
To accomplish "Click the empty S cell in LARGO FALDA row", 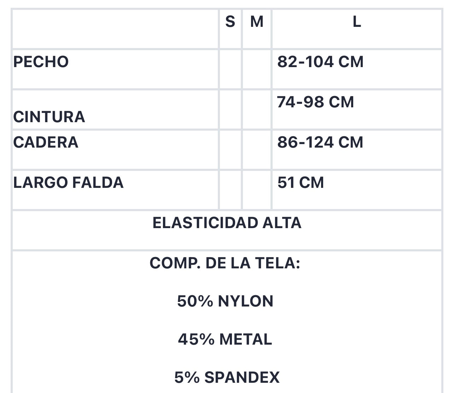I will 231,190.
